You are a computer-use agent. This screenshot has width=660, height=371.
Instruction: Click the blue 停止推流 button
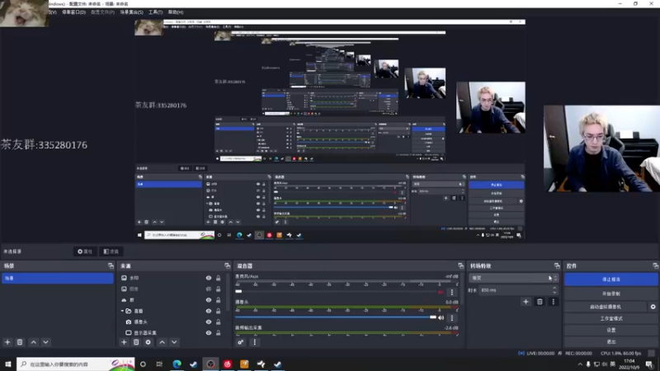(610, 279)
